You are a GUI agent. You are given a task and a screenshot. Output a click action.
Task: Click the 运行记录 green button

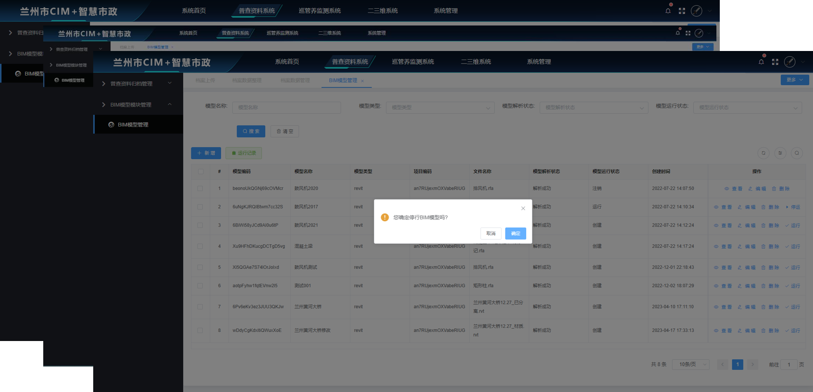pos(244,153)
